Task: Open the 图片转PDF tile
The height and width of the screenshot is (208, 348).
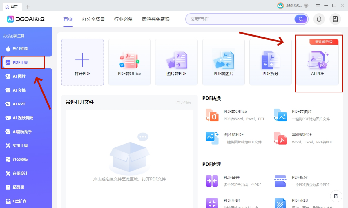Action: tap(176, 62)
